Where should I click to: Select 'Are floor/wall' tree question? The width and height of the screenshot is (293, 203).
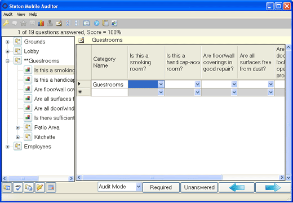click(x=54, y=90)
